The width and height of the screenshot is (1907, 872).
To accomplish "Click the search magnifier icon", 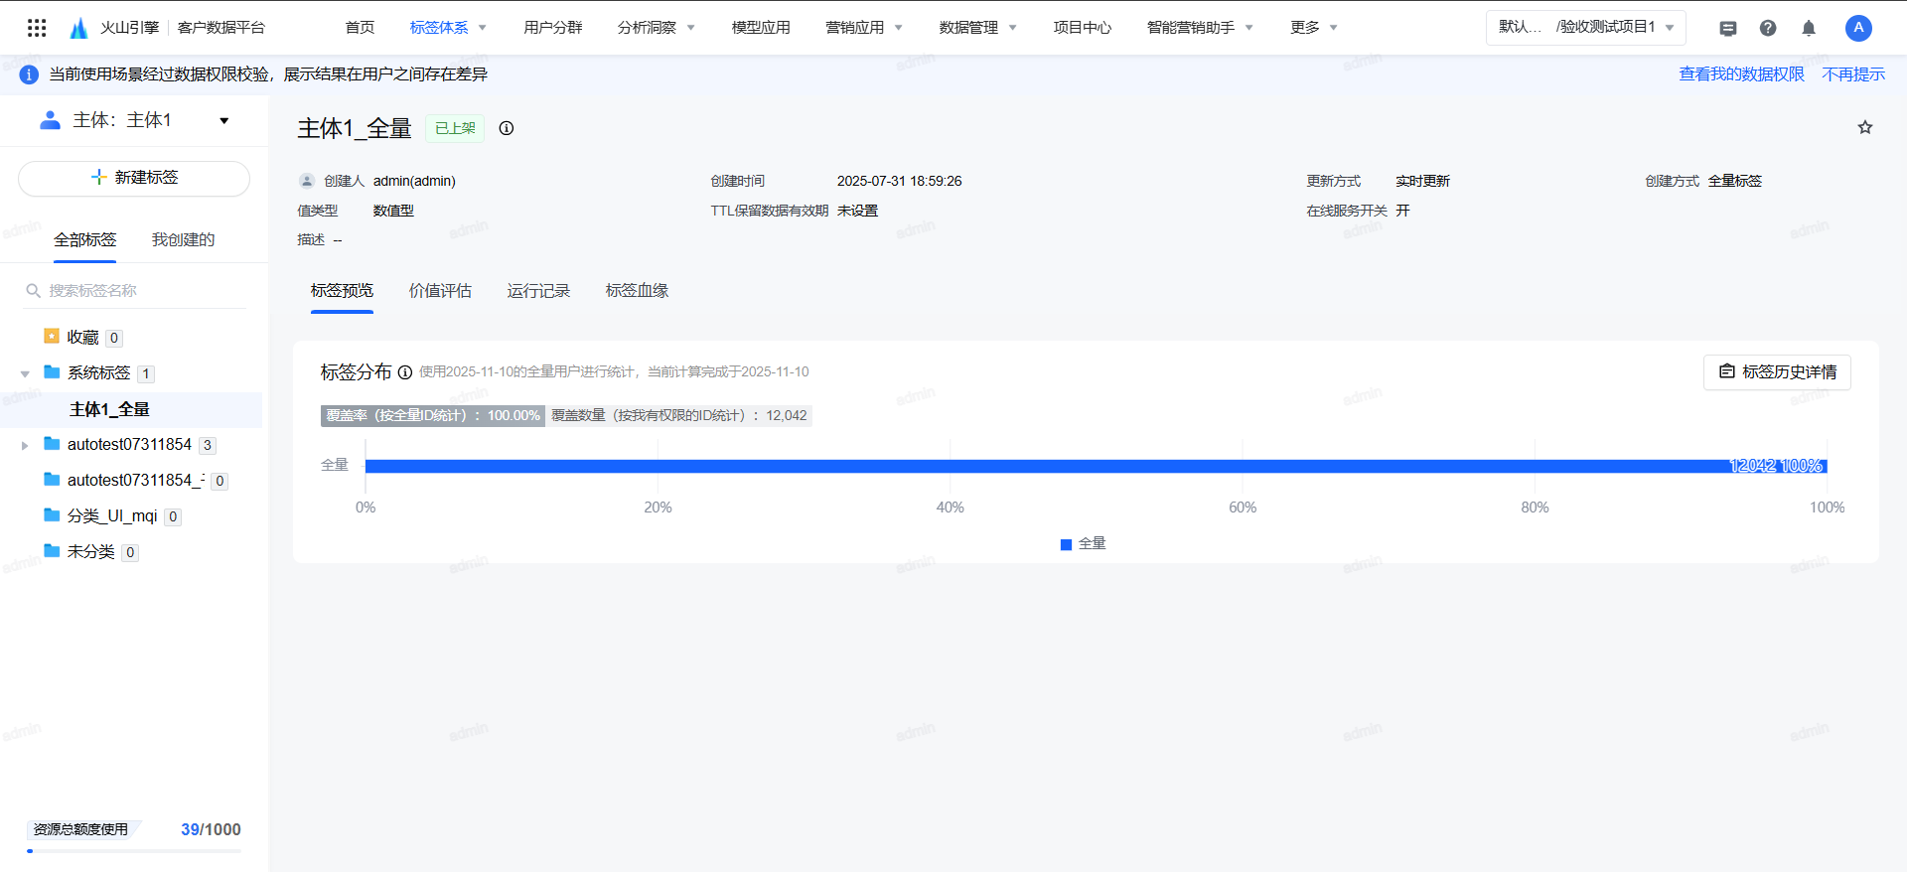I will click(33, 291).
